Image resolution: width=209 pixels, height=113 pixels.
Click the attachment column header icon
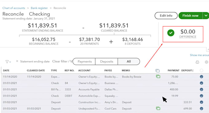pos(157,71)
